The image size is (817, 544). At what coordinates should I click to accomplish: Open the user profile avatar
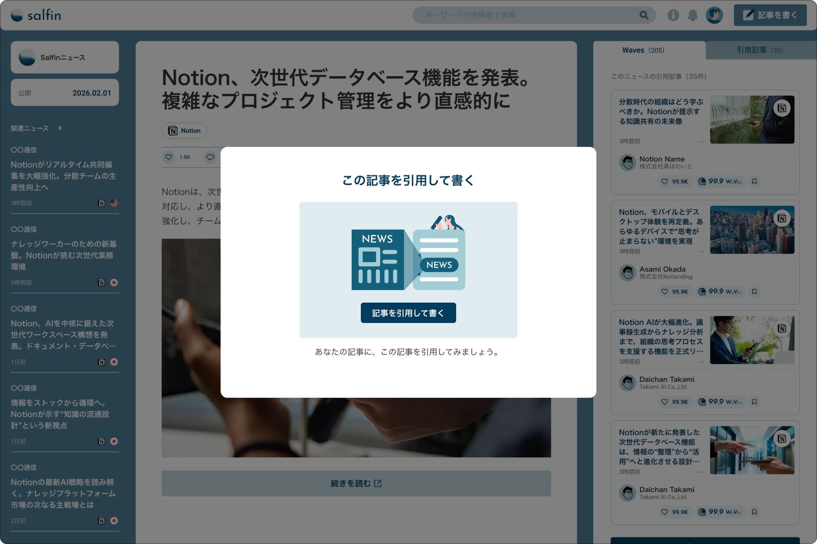(714, 15)
